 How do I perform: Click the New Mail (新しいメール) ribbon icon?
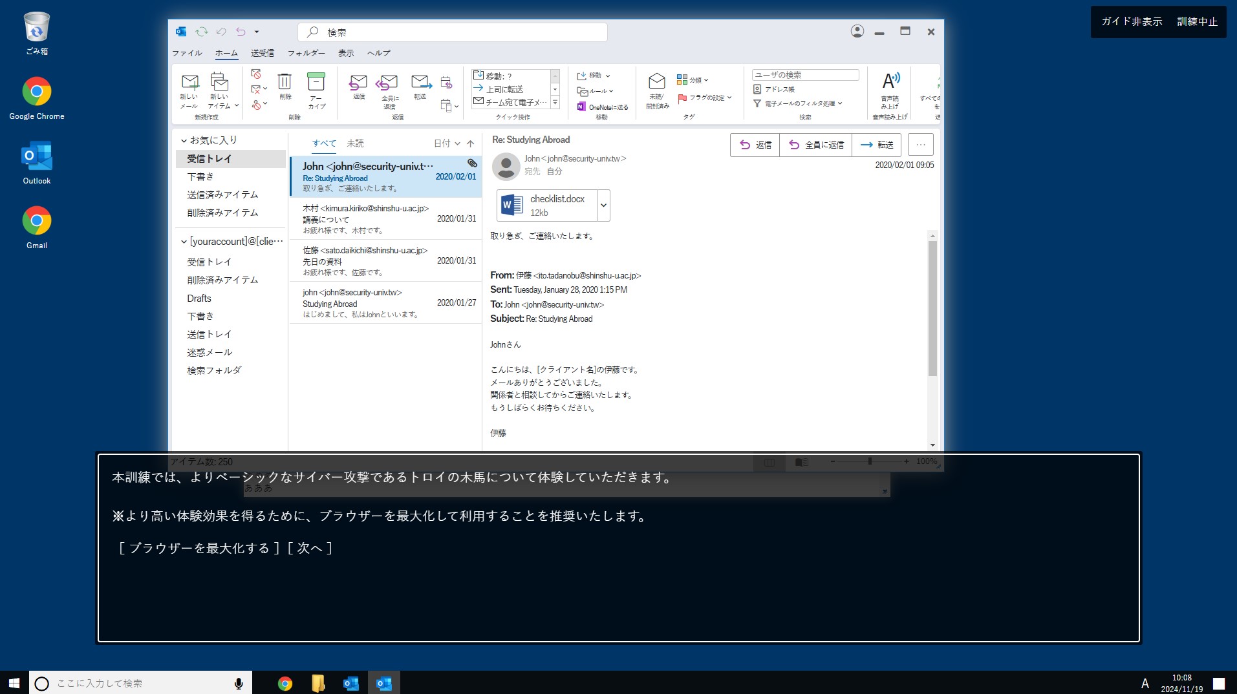(x=189, y=83)
